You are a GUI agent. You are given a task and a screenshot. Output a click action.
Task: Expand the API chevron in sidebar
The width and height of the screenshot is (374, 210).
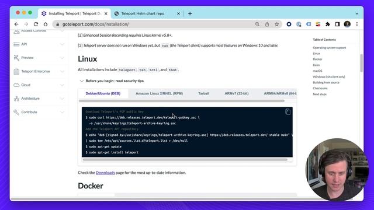(x=62, y=44)
